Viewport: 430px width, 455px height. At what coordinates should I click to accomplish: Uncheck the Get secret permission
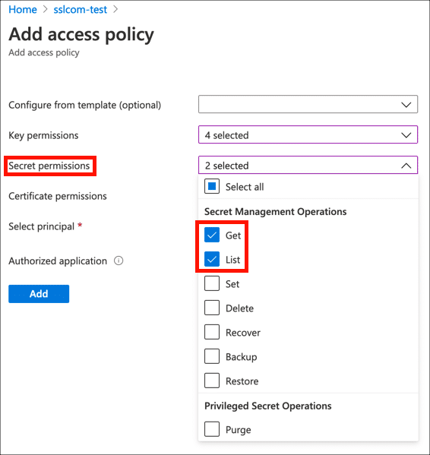point(212,235)
